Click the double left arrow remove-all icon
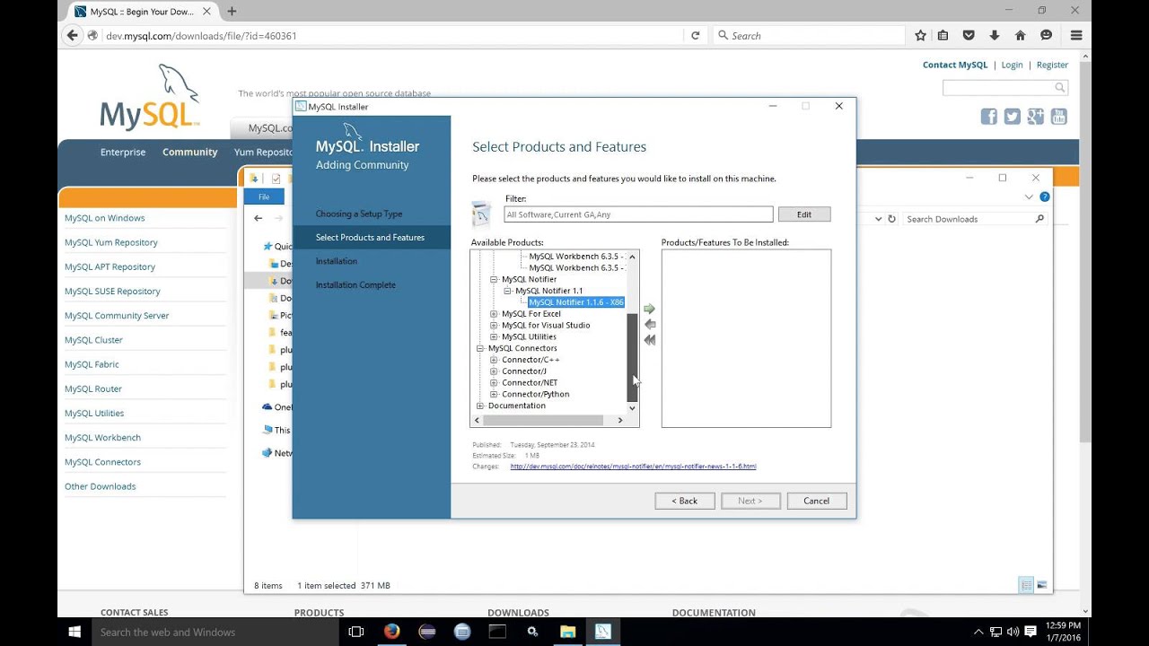1149x646 pixels. [650, 340]
